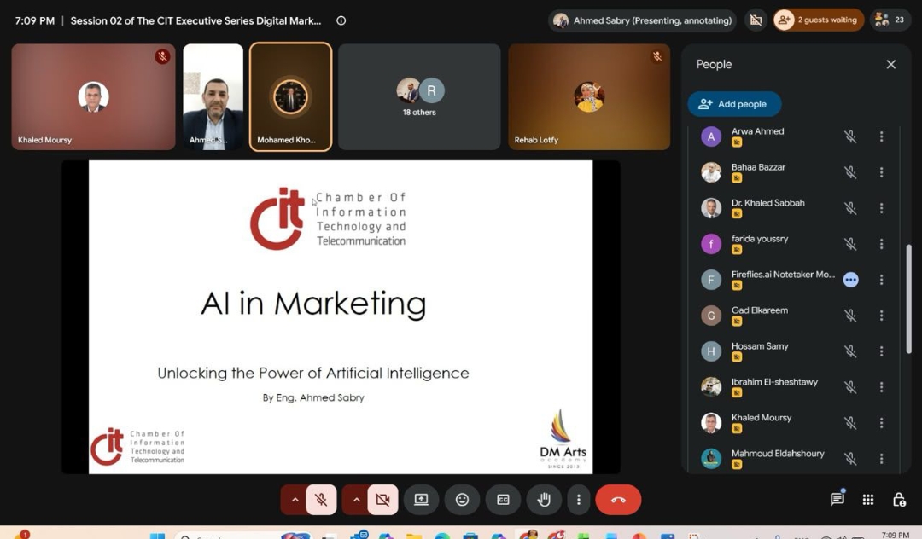
Task: Click Gad Elkareem brown G avatar
Action: tap(711, 316)
